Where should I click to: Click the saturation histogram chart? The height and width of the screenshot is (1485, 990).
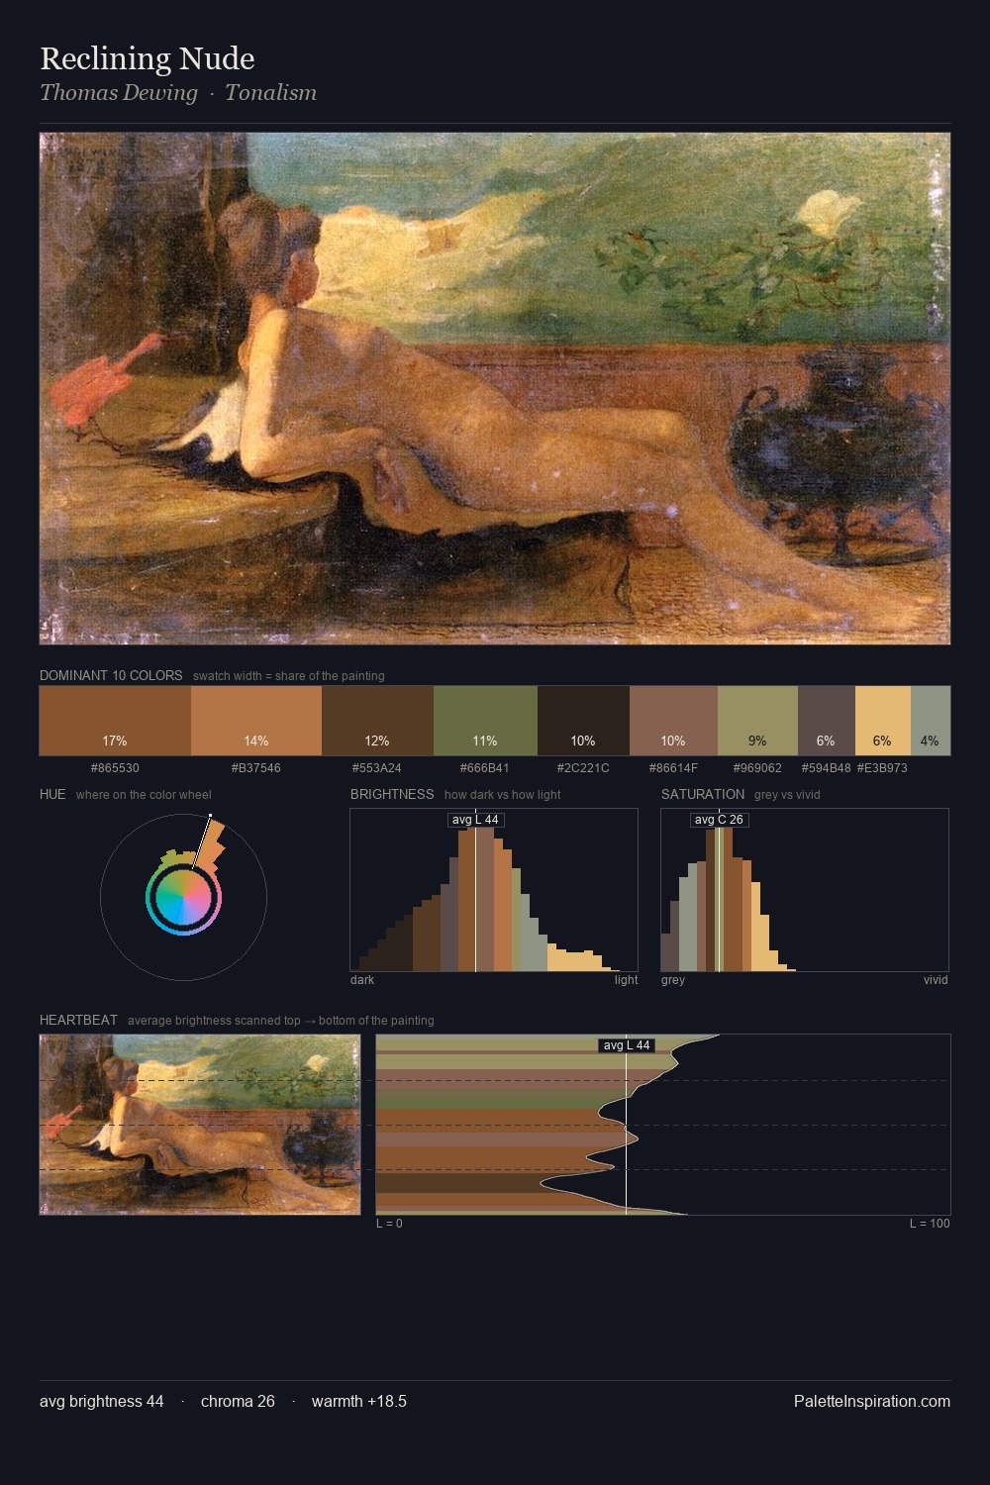pos(805,890)
